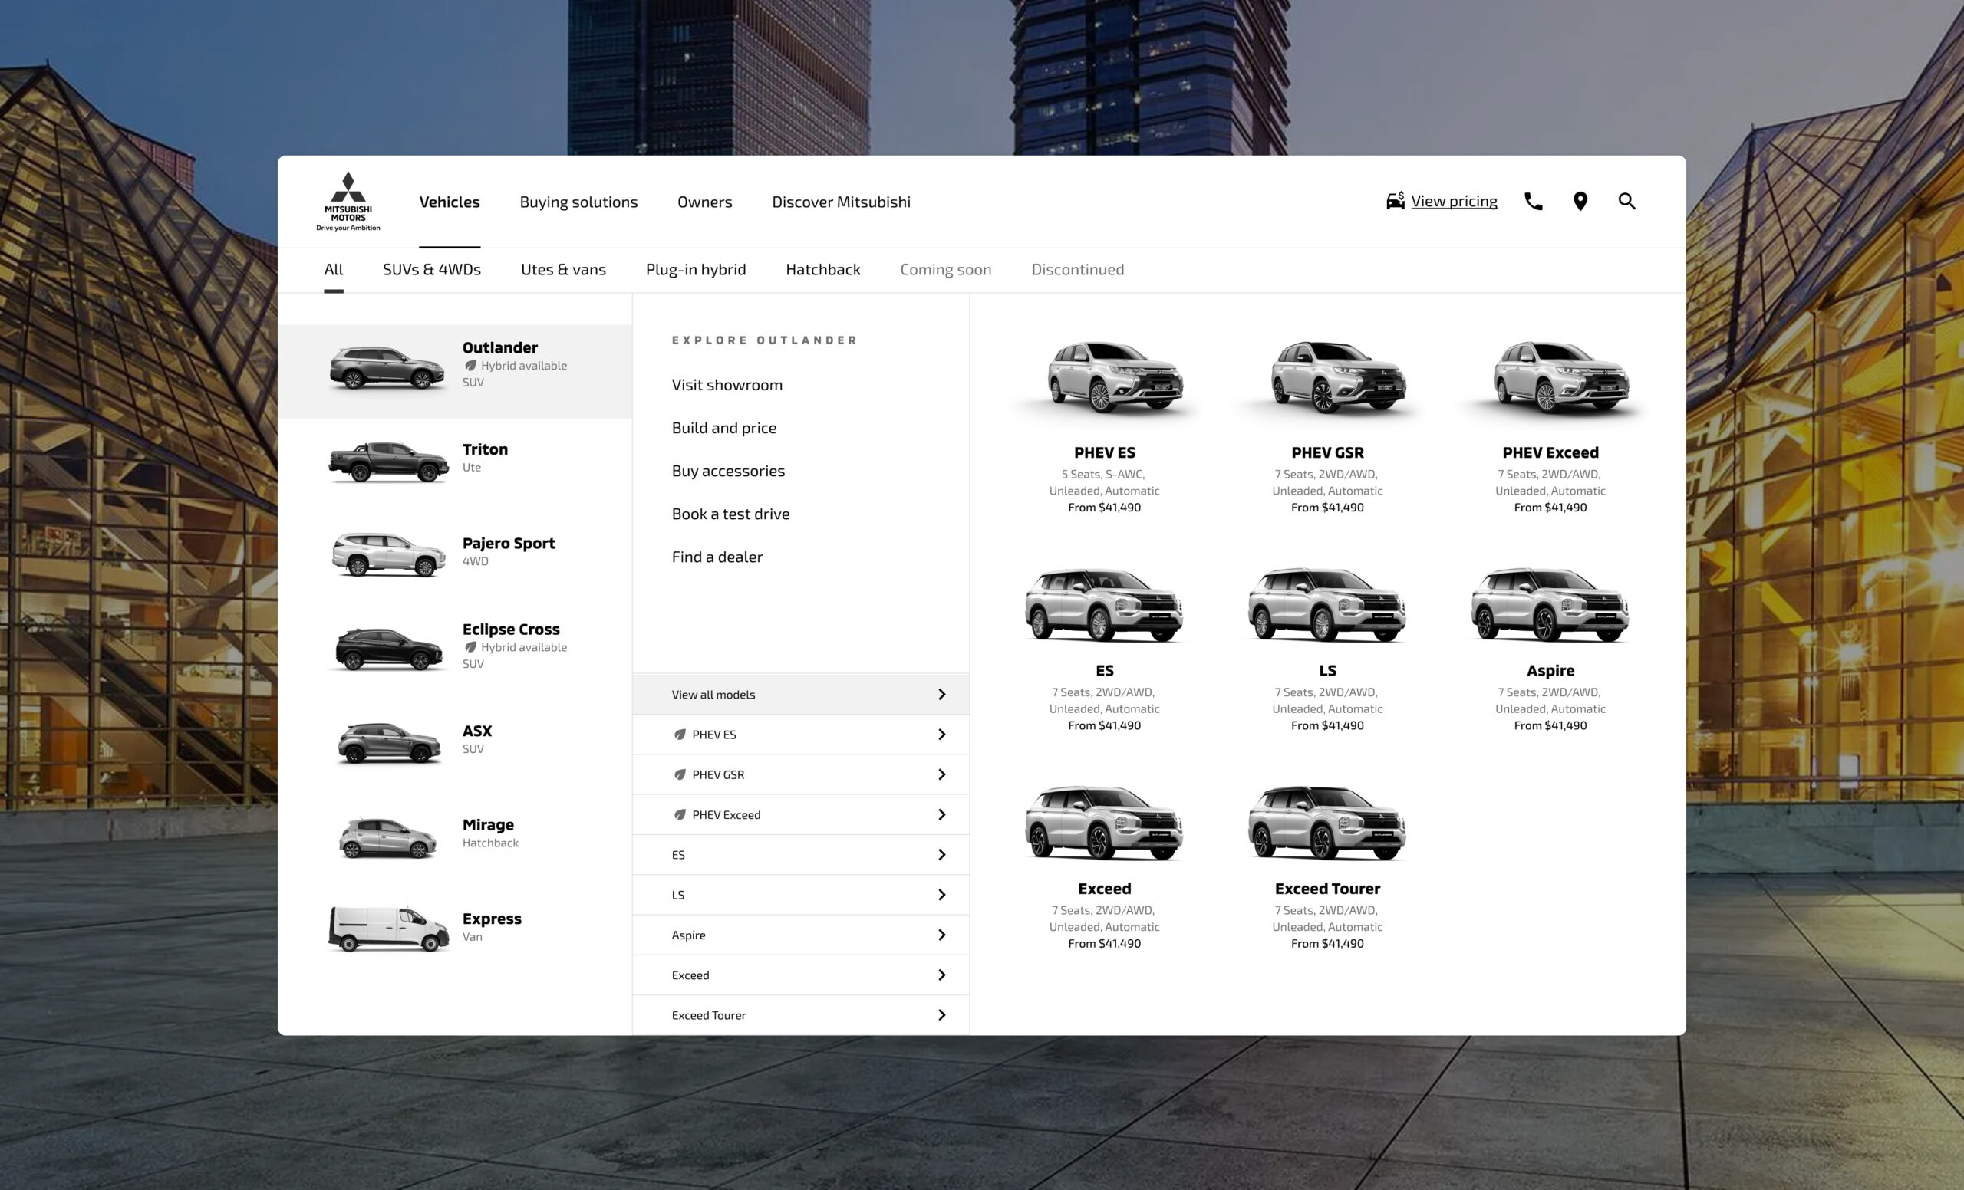Click the phone call icon
1964x1190 pixels.
[1533, 202]
